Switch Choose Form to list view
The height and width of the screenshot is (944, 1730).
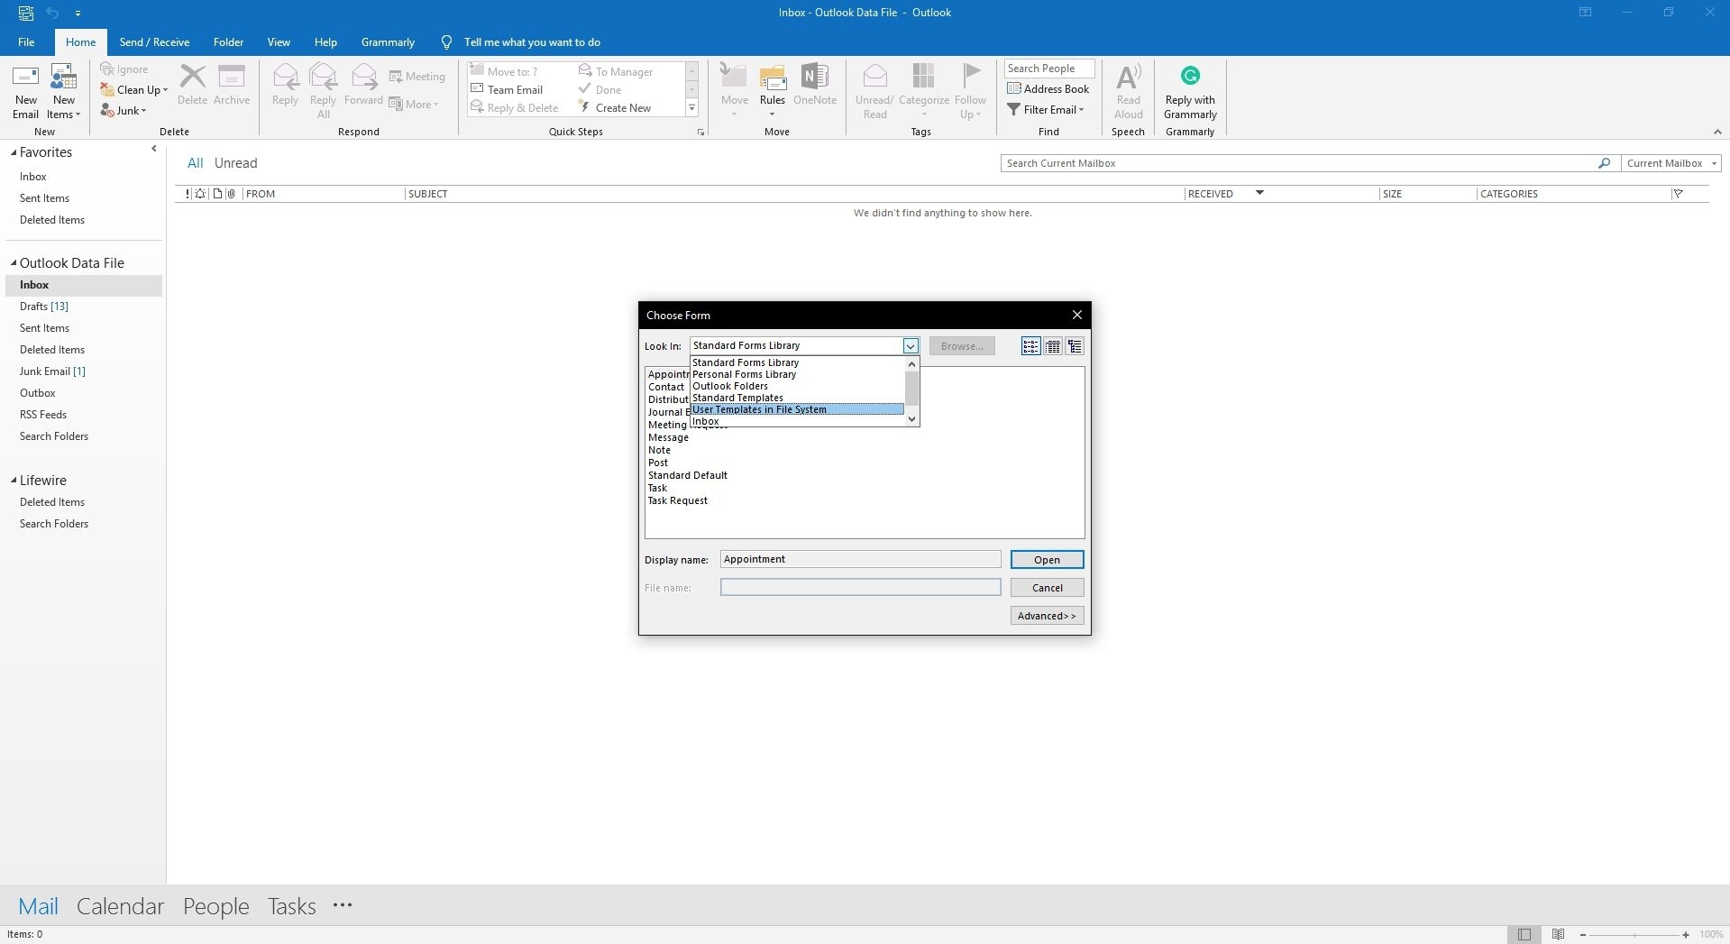pos(1052,346)
